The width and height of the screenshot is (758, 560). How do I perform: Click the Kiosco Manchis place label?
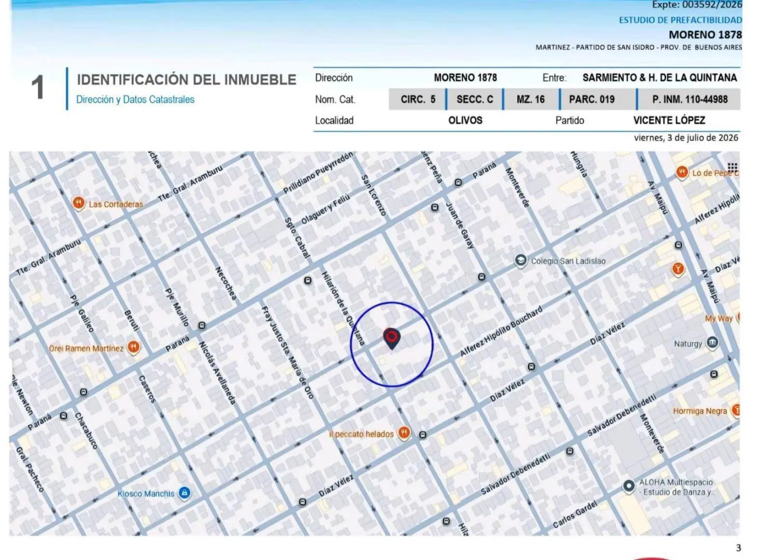(146, 494)
